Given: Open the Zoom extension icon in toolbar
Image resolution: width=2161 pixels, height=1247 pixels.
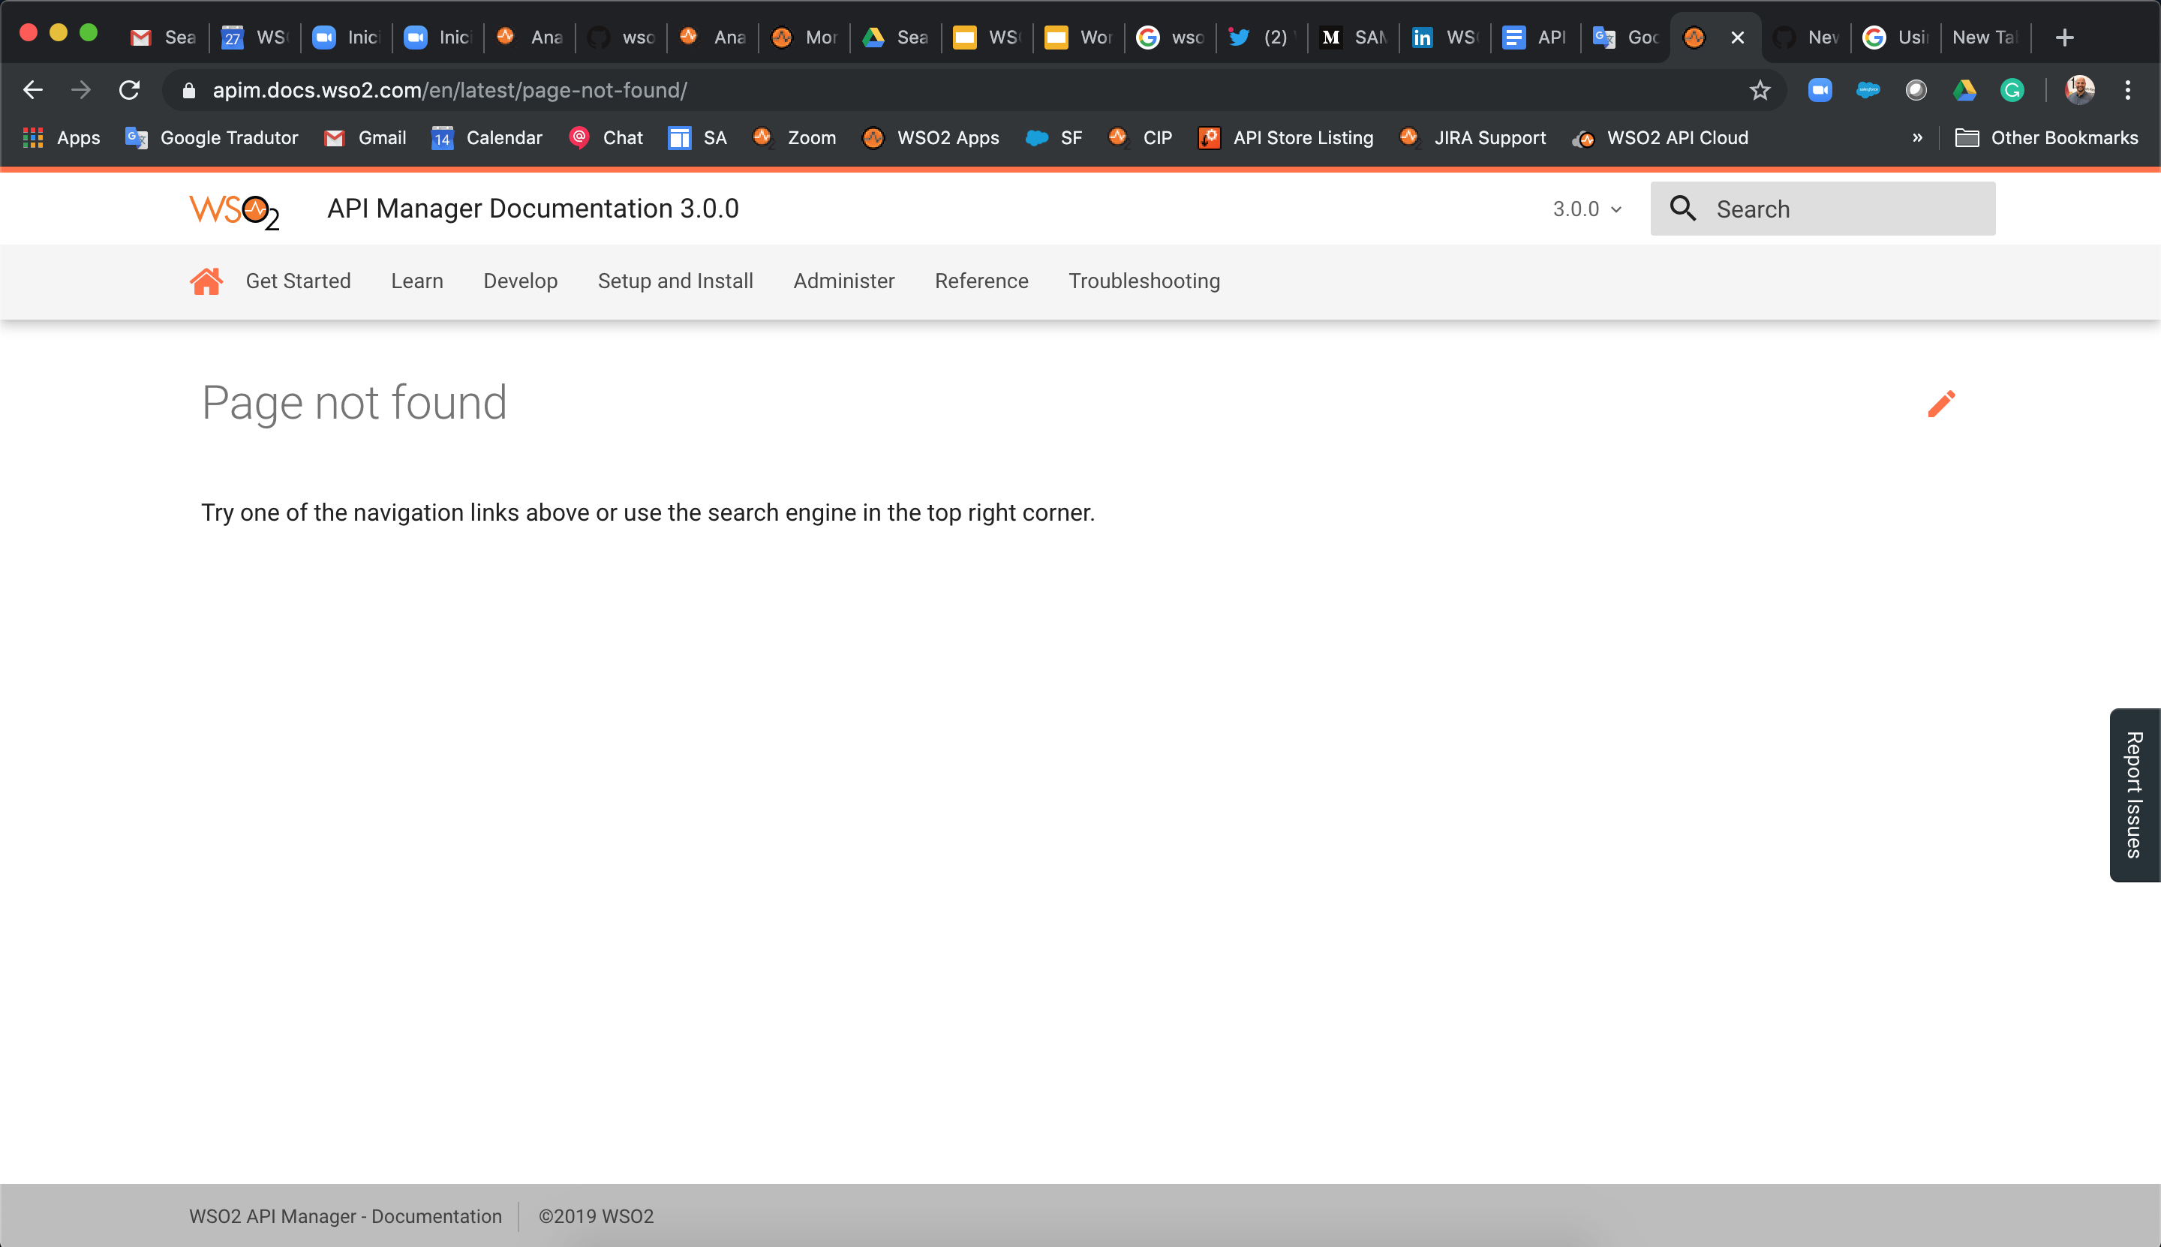Looking at the screenshot, I should coord(1820,90).
